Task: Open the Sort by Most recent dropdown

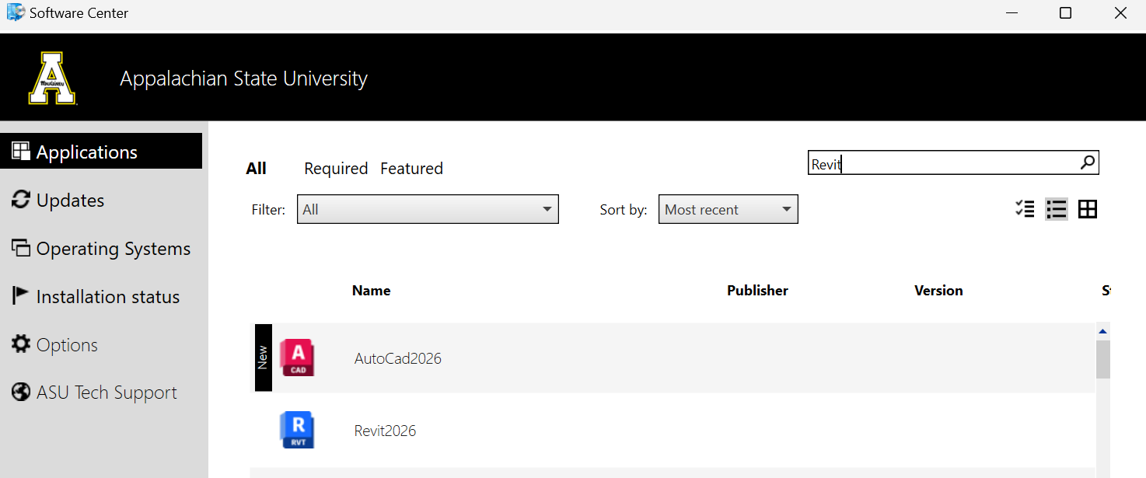Action: pos(728,209)
